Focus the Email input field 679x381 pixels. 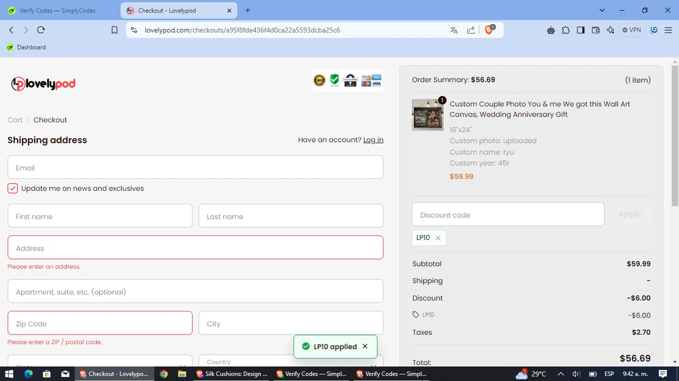pyautogui.click(x=196, y=167)
